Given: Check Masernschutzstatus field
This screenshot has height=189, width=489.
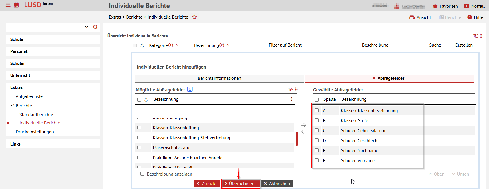Looking at the screenshot, I should point(139,148).
